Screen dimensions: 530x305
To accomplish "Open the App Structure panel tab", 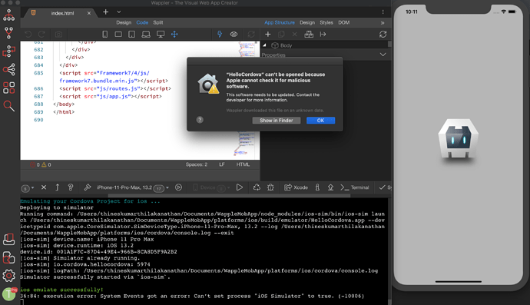I will pyautogui.click(x=280, y=22).
